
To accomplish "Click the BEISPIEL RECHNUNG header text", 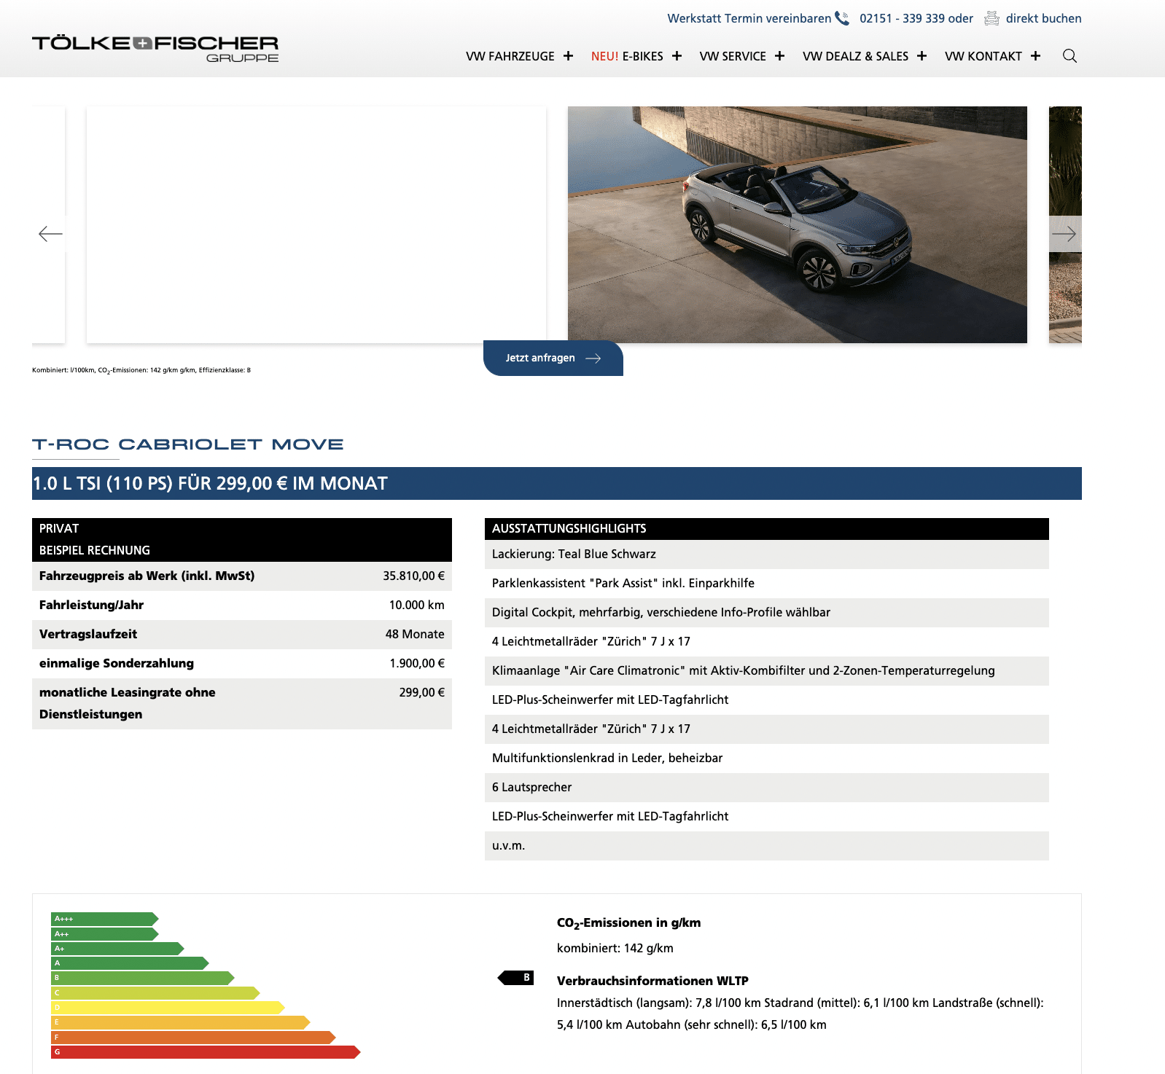I will pos(95,550).
